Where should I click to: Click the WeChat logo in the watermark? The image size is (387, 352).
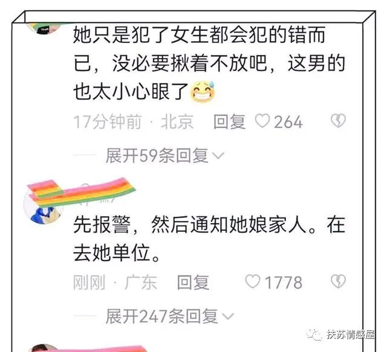314,336
